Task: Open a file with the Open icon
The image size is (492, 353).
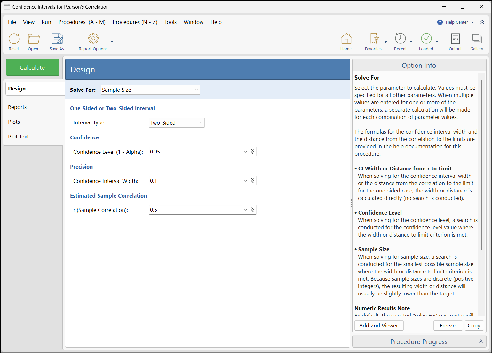Action: 33,39
